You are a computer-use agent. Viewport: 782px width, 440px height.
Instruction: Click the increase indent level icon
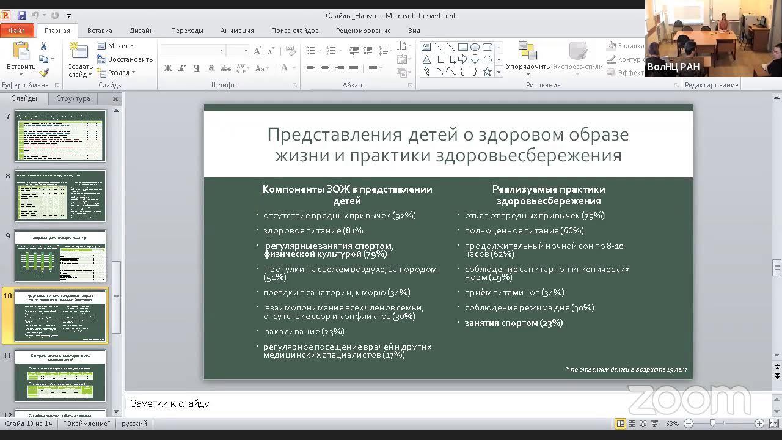[x=368, y=51]
